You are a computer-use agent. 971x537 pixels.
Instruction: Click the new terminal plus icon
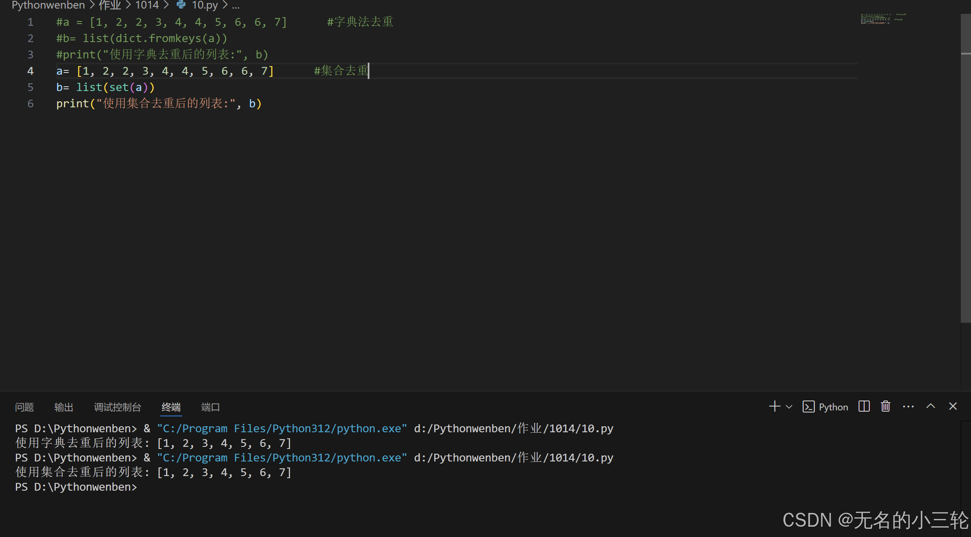(774, 407)
